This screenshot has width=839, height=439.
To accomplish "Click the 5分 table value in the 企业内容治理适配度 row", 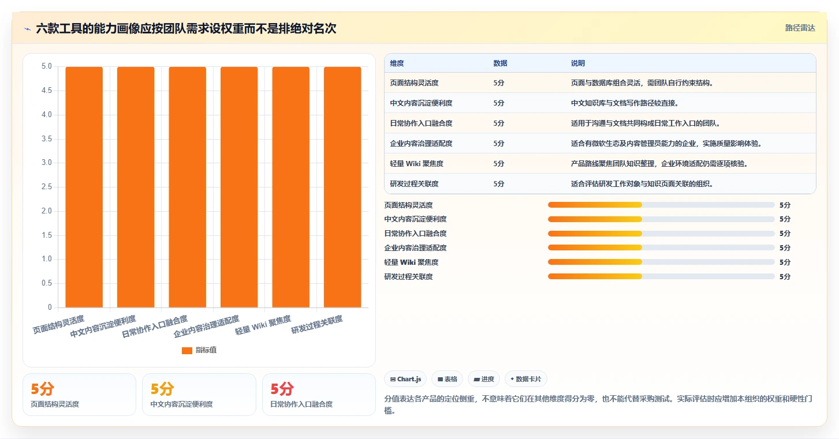I will (499, 144).
